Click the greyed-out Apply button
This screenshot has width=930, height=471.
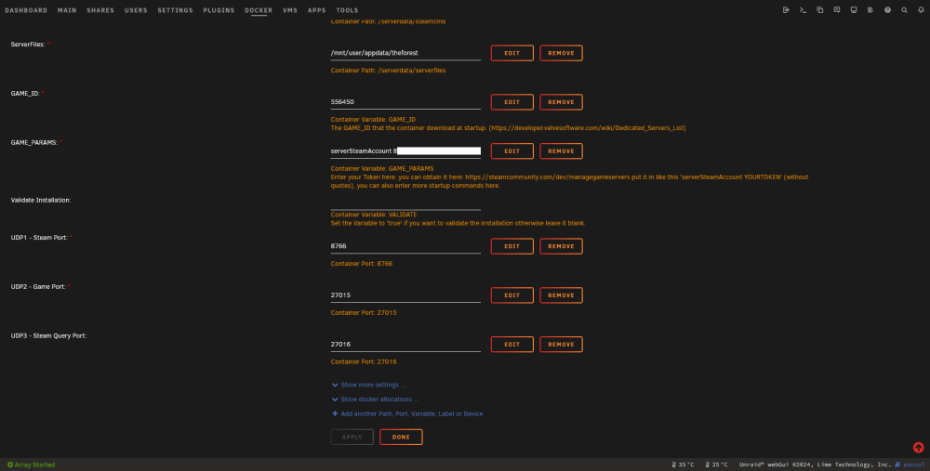352,438
